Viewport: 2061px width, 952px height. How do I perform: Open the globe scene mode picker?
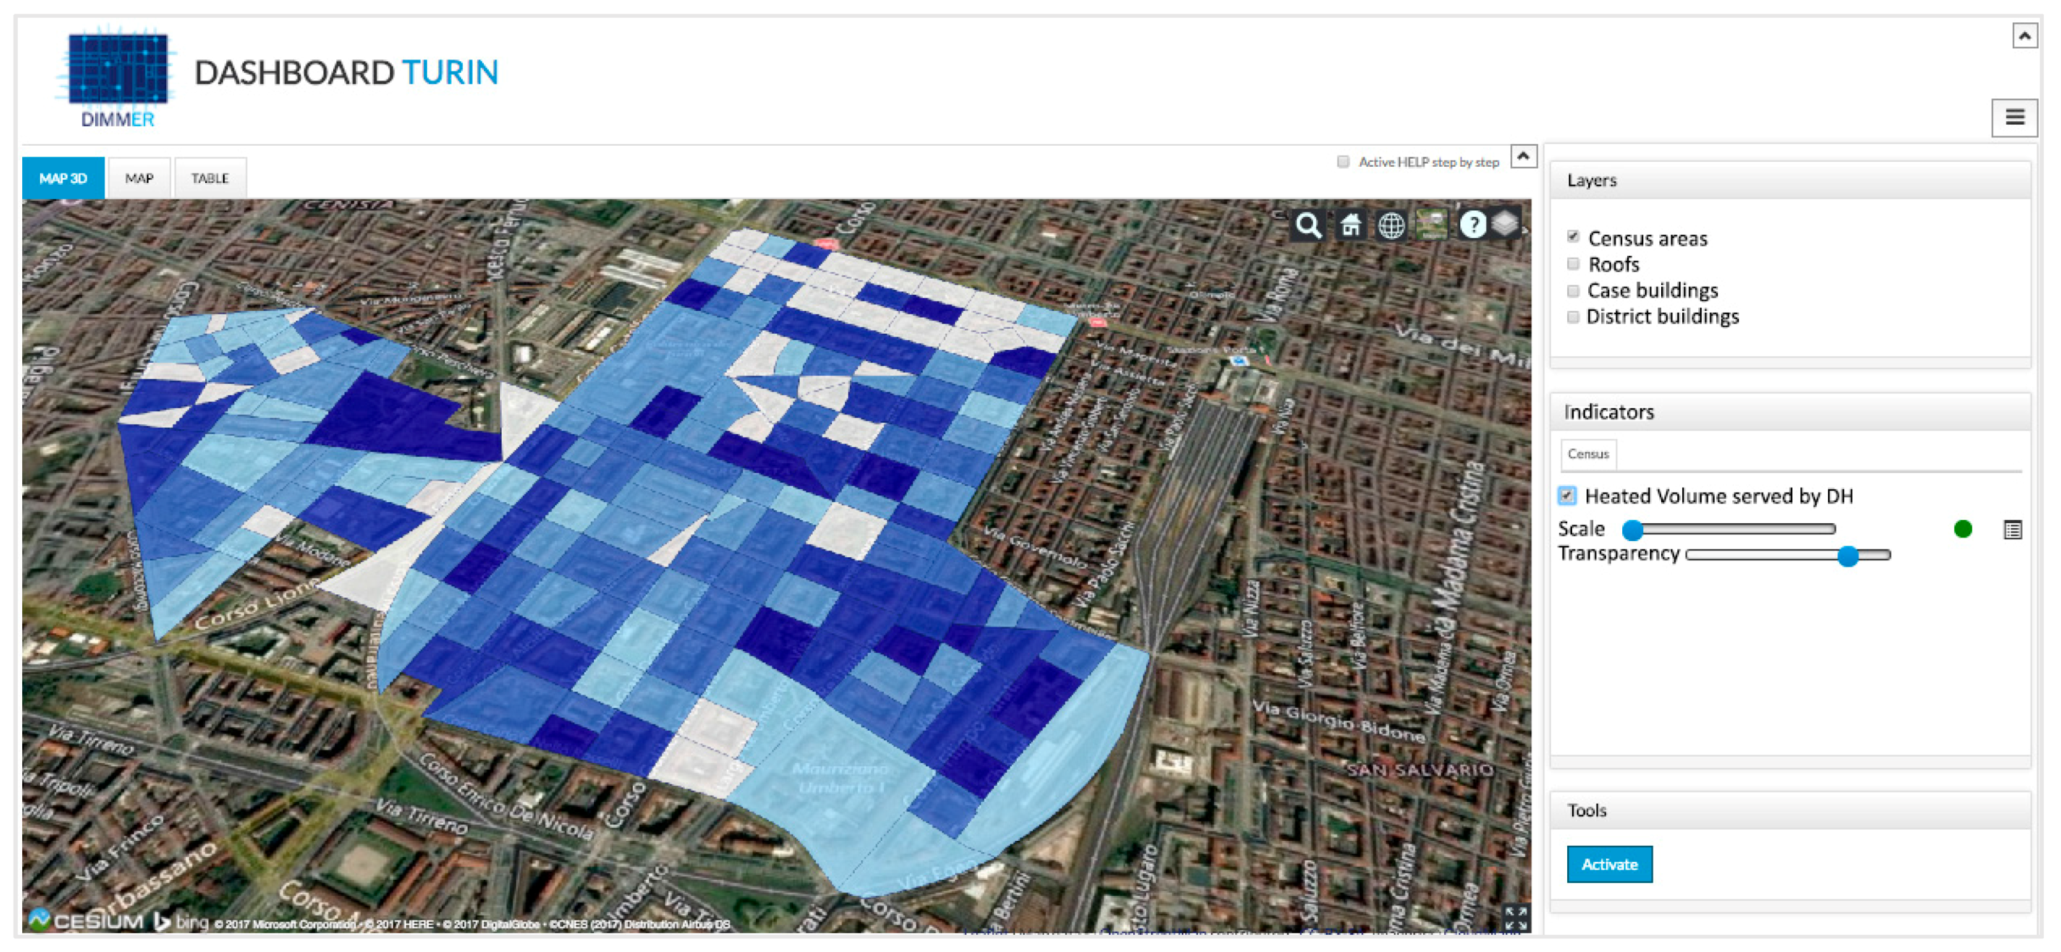point(1391,225)
